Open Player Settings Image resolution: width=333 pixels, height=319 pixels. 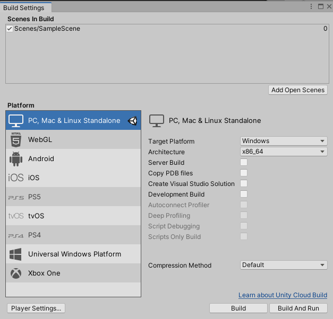pyautogui.click(x=36, y=308)
